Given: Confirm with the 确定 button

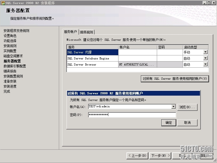Looking at the screenshot, I should click(x=169, y=123).
